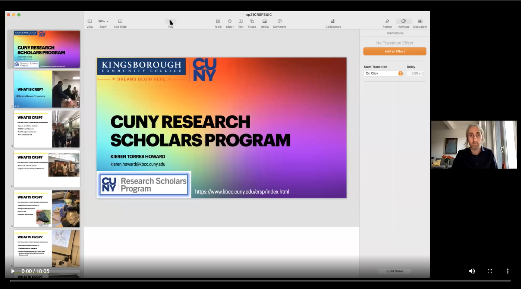Image resolution: width=522 pixels, height=289 pixels.
Task: Select slide 1 thumbnail CUNY Research Scholars
Action: [x=47, y=49]
